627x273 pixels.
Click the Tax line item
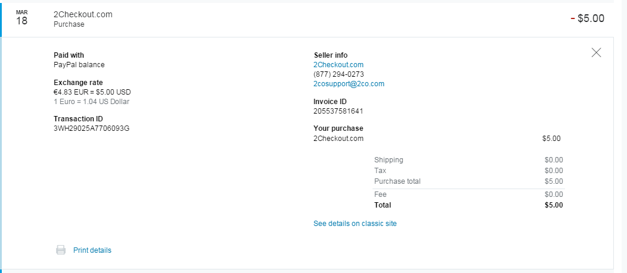[380, 171]
